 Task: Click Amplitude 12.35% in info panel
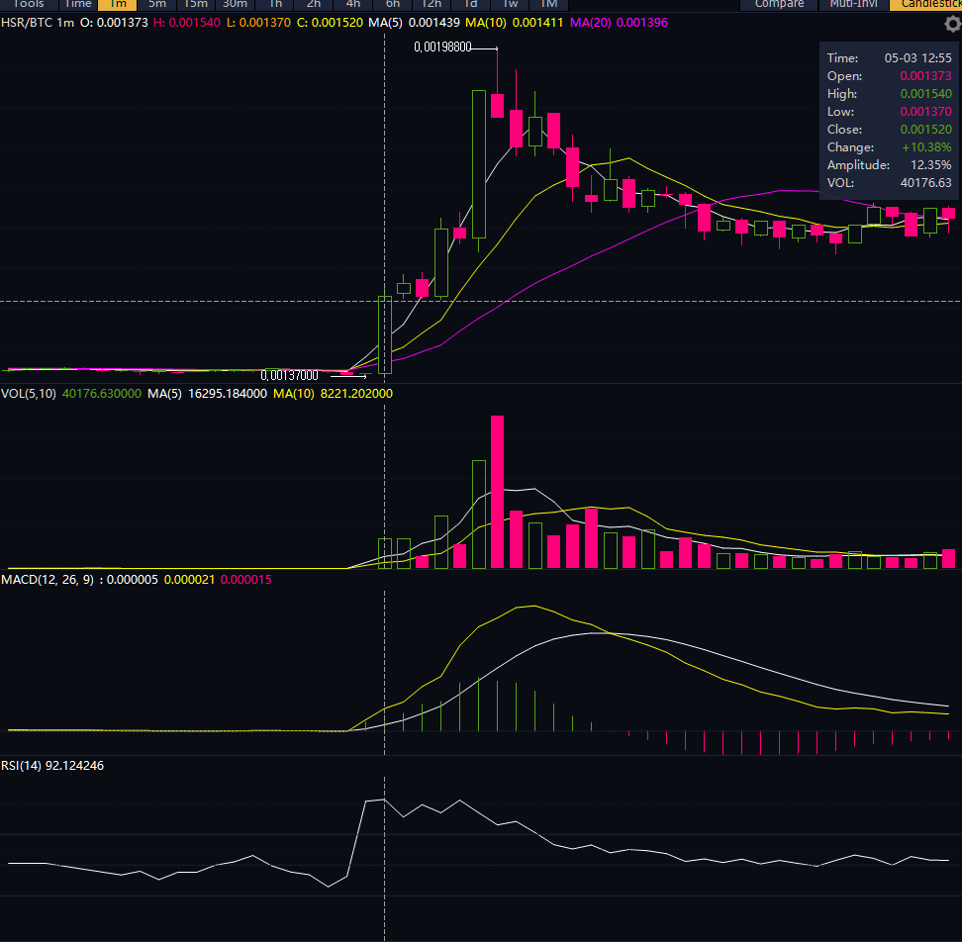coord(889,165)
